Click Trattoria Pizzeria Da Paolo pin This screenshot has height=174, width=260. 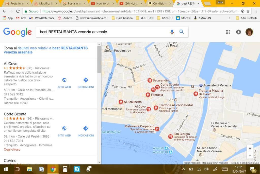click(x=196, y=94)
